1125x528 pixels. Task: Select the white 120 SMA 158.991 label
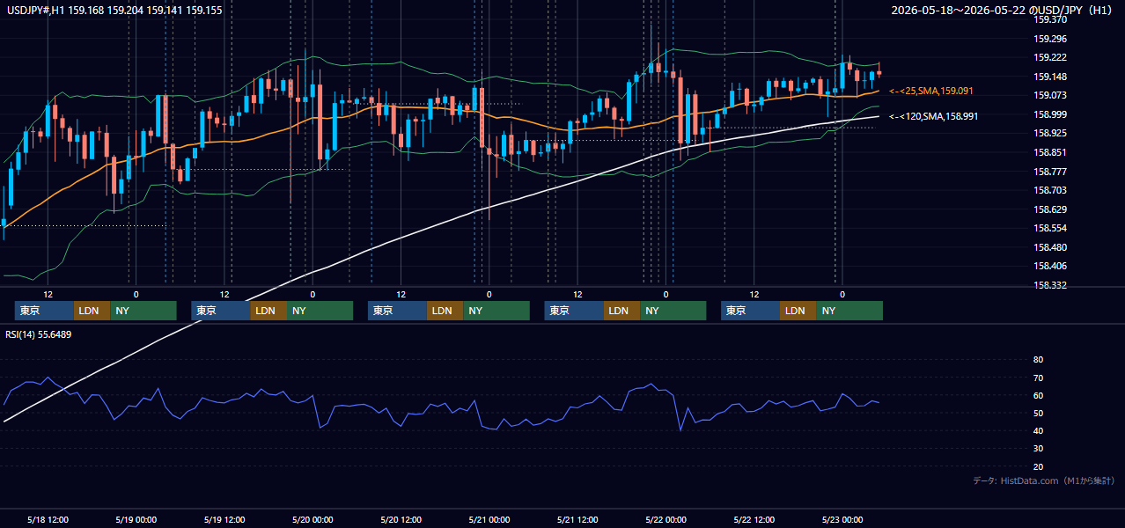[933, 115]
